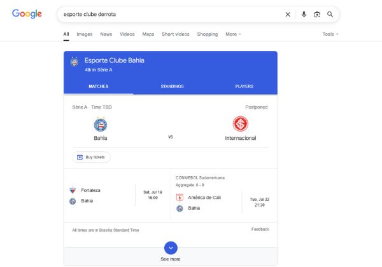Clear the search query with X icon
Image resolution: width=382 pixels, height=267 pixels.
(x=288, y=14)
